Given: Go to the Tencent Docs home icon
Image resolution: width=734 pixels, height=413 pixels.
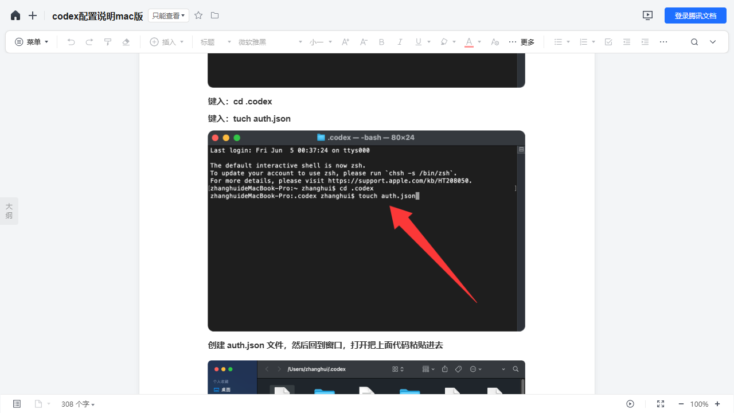Looking at the screenshot, I should [x=15, y=15].
